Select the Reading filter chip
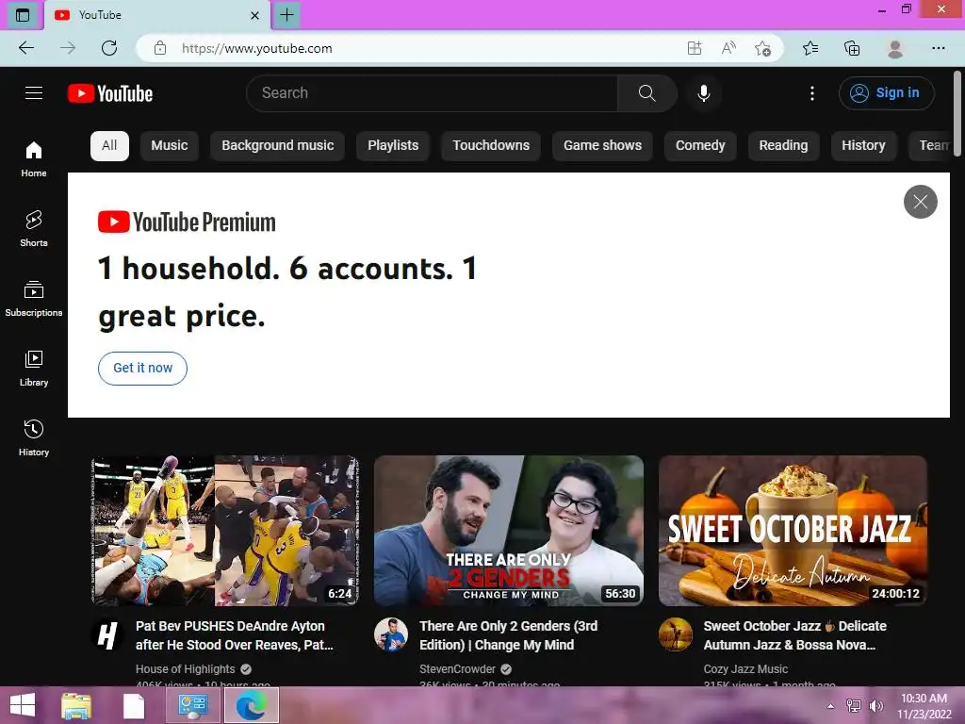Viewport: 965px width, 724px height. click(x=783, y=145)
